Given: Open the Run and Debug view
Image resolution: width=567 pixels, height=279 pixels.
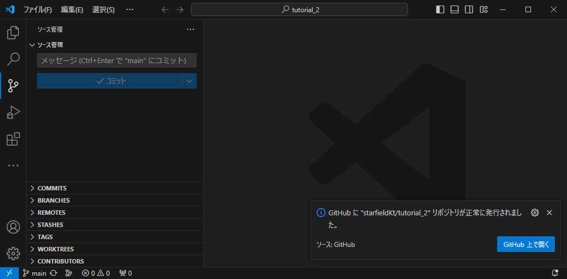Looking at the screenshot, I should 13,112.
